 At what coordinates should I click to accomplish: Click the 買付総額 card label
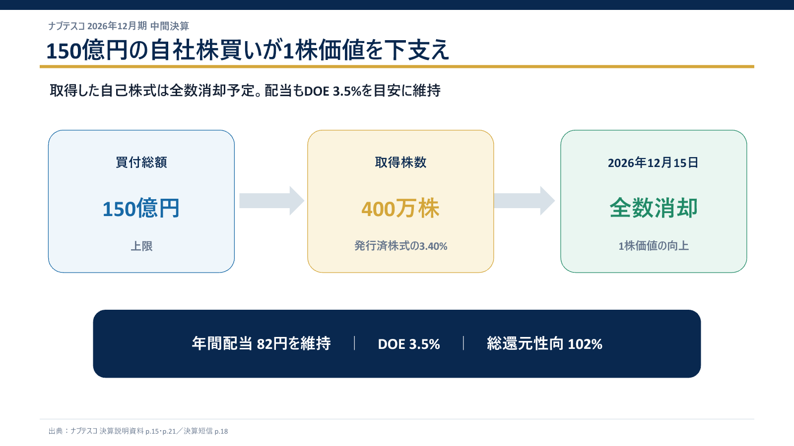point(141,163)
